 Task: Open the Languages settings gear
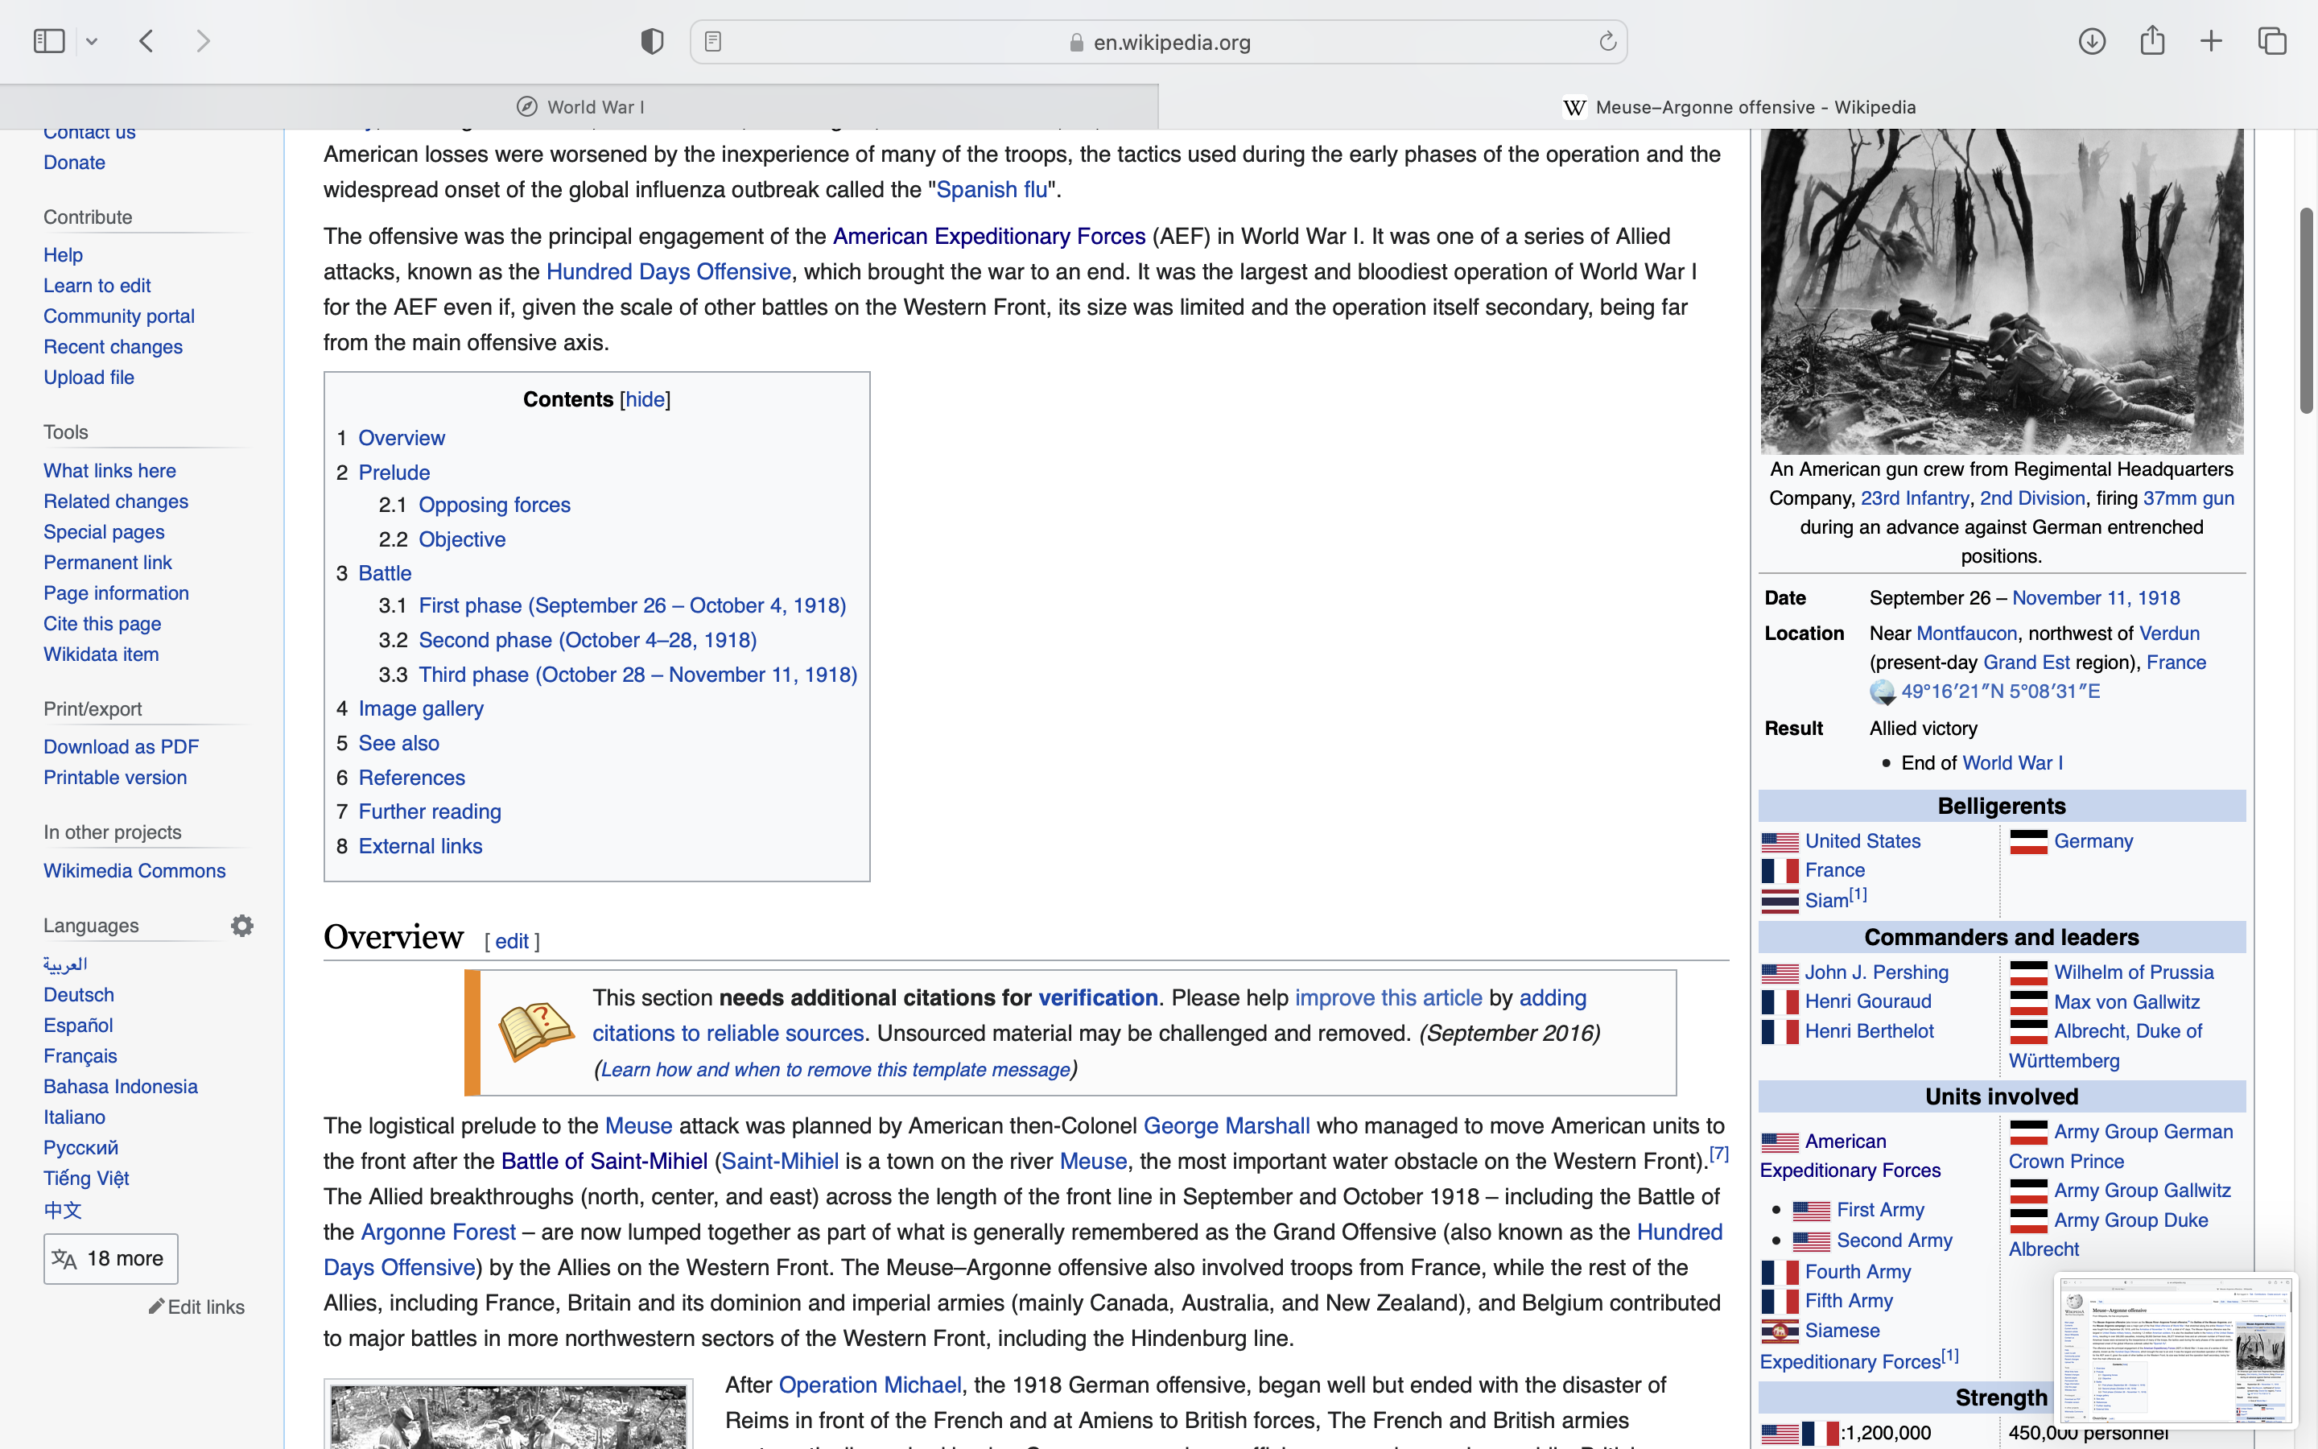pyautogui.click(x=242, y=926)
